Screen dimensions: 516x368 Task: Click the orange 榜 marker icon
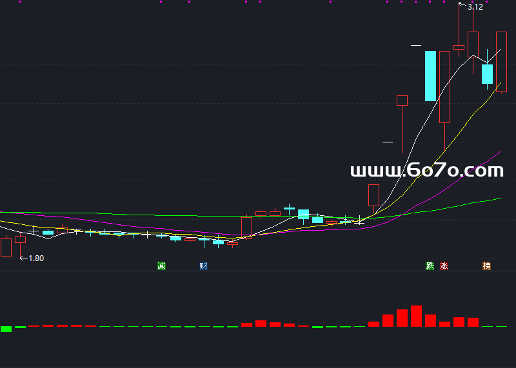click(x=487, y=266)
